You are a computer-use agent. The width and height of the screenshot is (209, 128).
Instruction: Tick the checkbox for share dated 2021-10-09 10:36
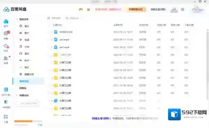(49, 85)
